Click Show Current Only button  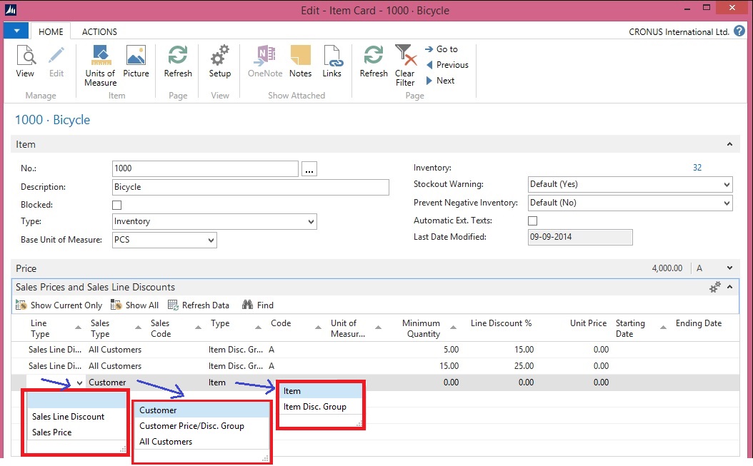59,305
